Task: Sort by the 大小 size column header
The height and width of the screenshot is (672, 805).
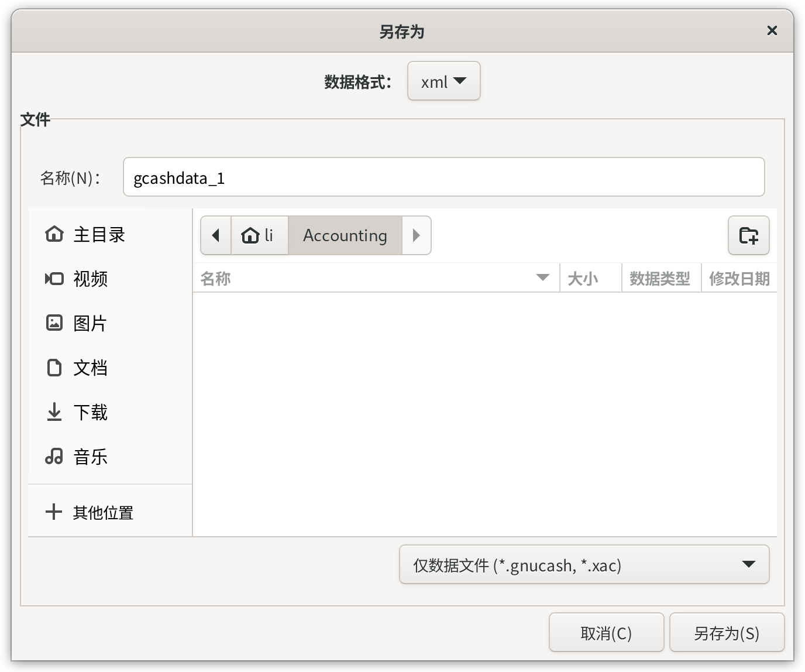Action: click(x=591, y=279)
